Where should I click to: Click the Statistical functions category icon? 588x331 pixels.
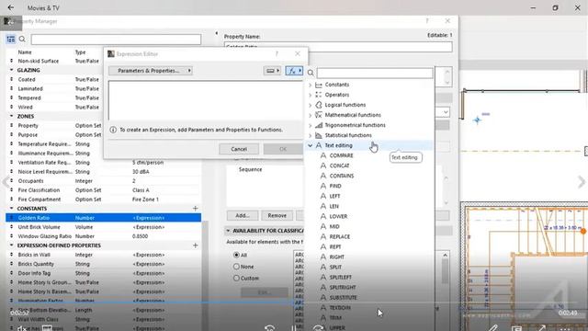(x=319, y=135)
